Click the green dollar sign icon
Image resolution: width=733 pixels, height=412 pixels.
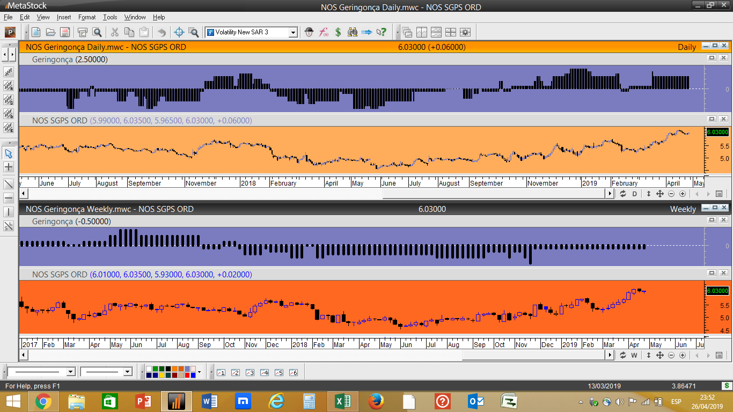[338, 32]
